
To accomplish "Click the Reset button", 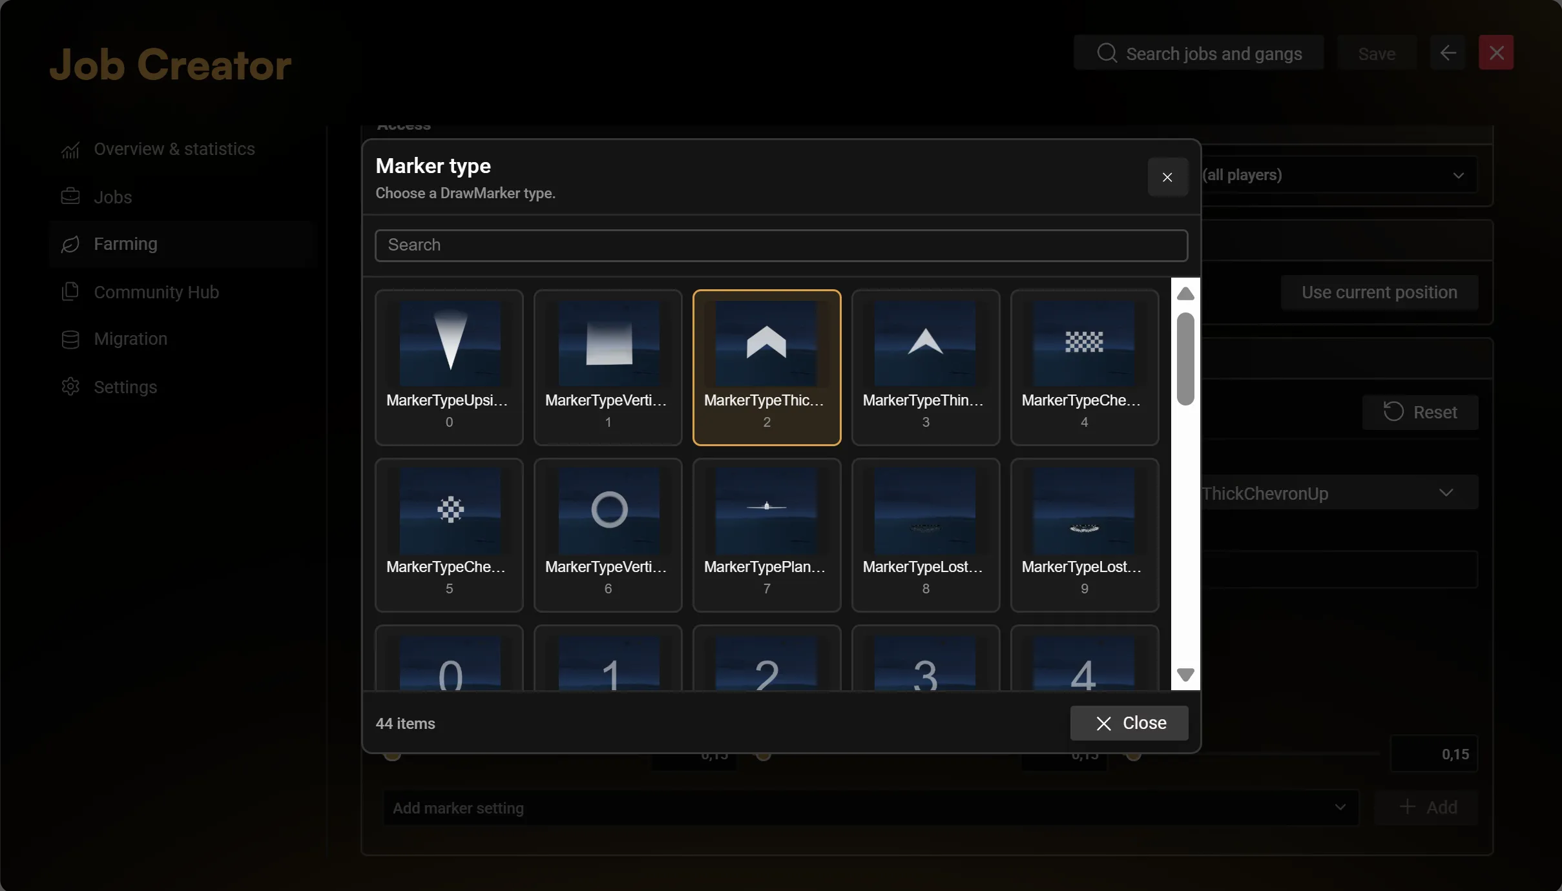I will pos(1420,412).
